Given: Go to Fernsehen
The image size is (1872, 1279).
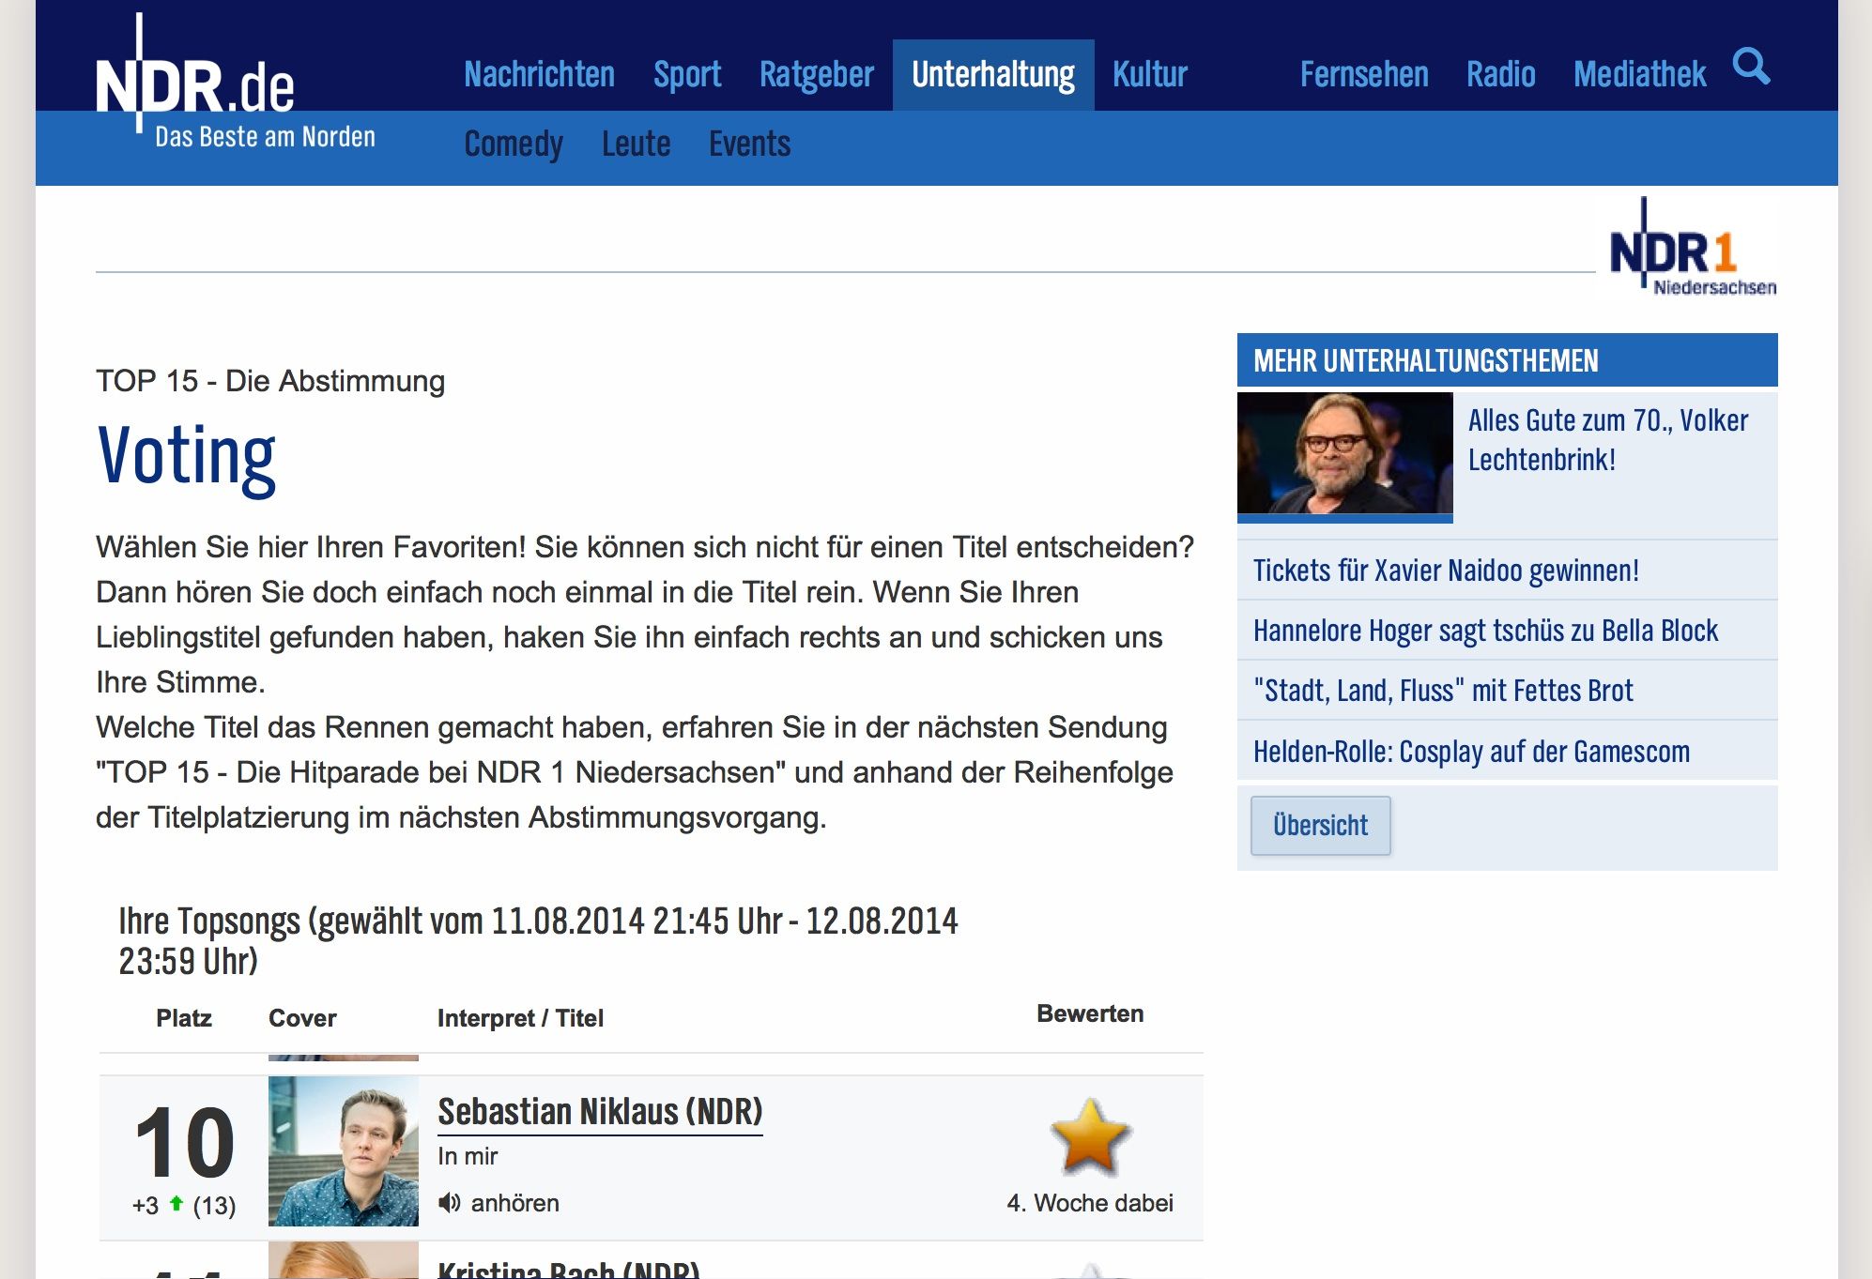Looking at the screenshot, I should tap(1364, 75).
